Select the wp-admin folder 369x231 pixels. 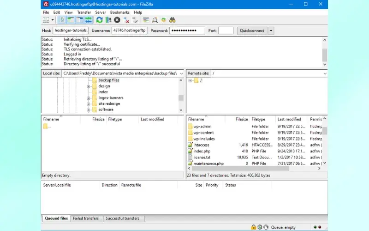[x=202, y=126]
